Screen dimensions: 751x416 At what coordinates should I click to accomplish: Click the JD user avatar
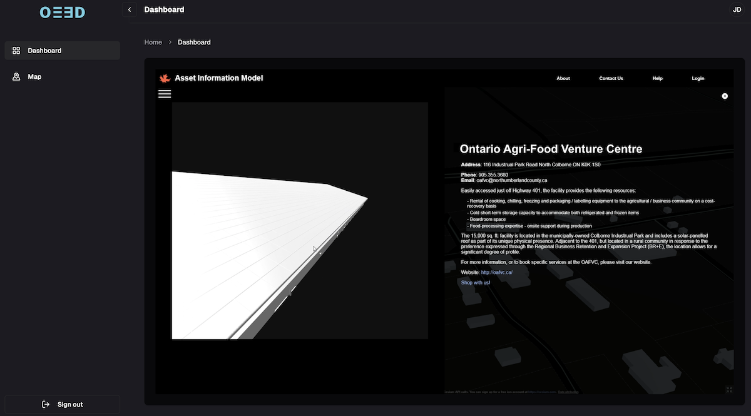[737, 9]
